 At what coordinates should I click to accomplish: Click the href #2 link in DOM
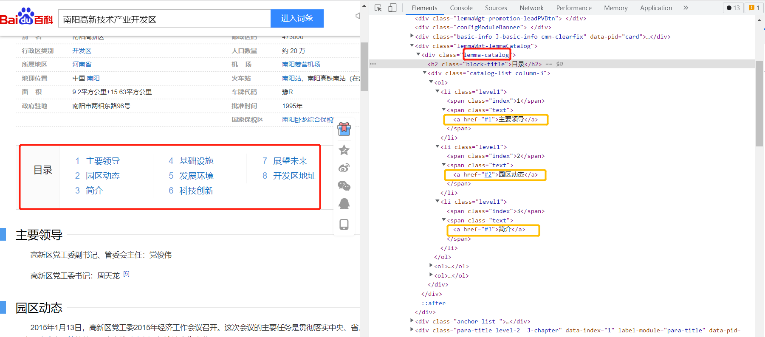(x=488, y=175)
